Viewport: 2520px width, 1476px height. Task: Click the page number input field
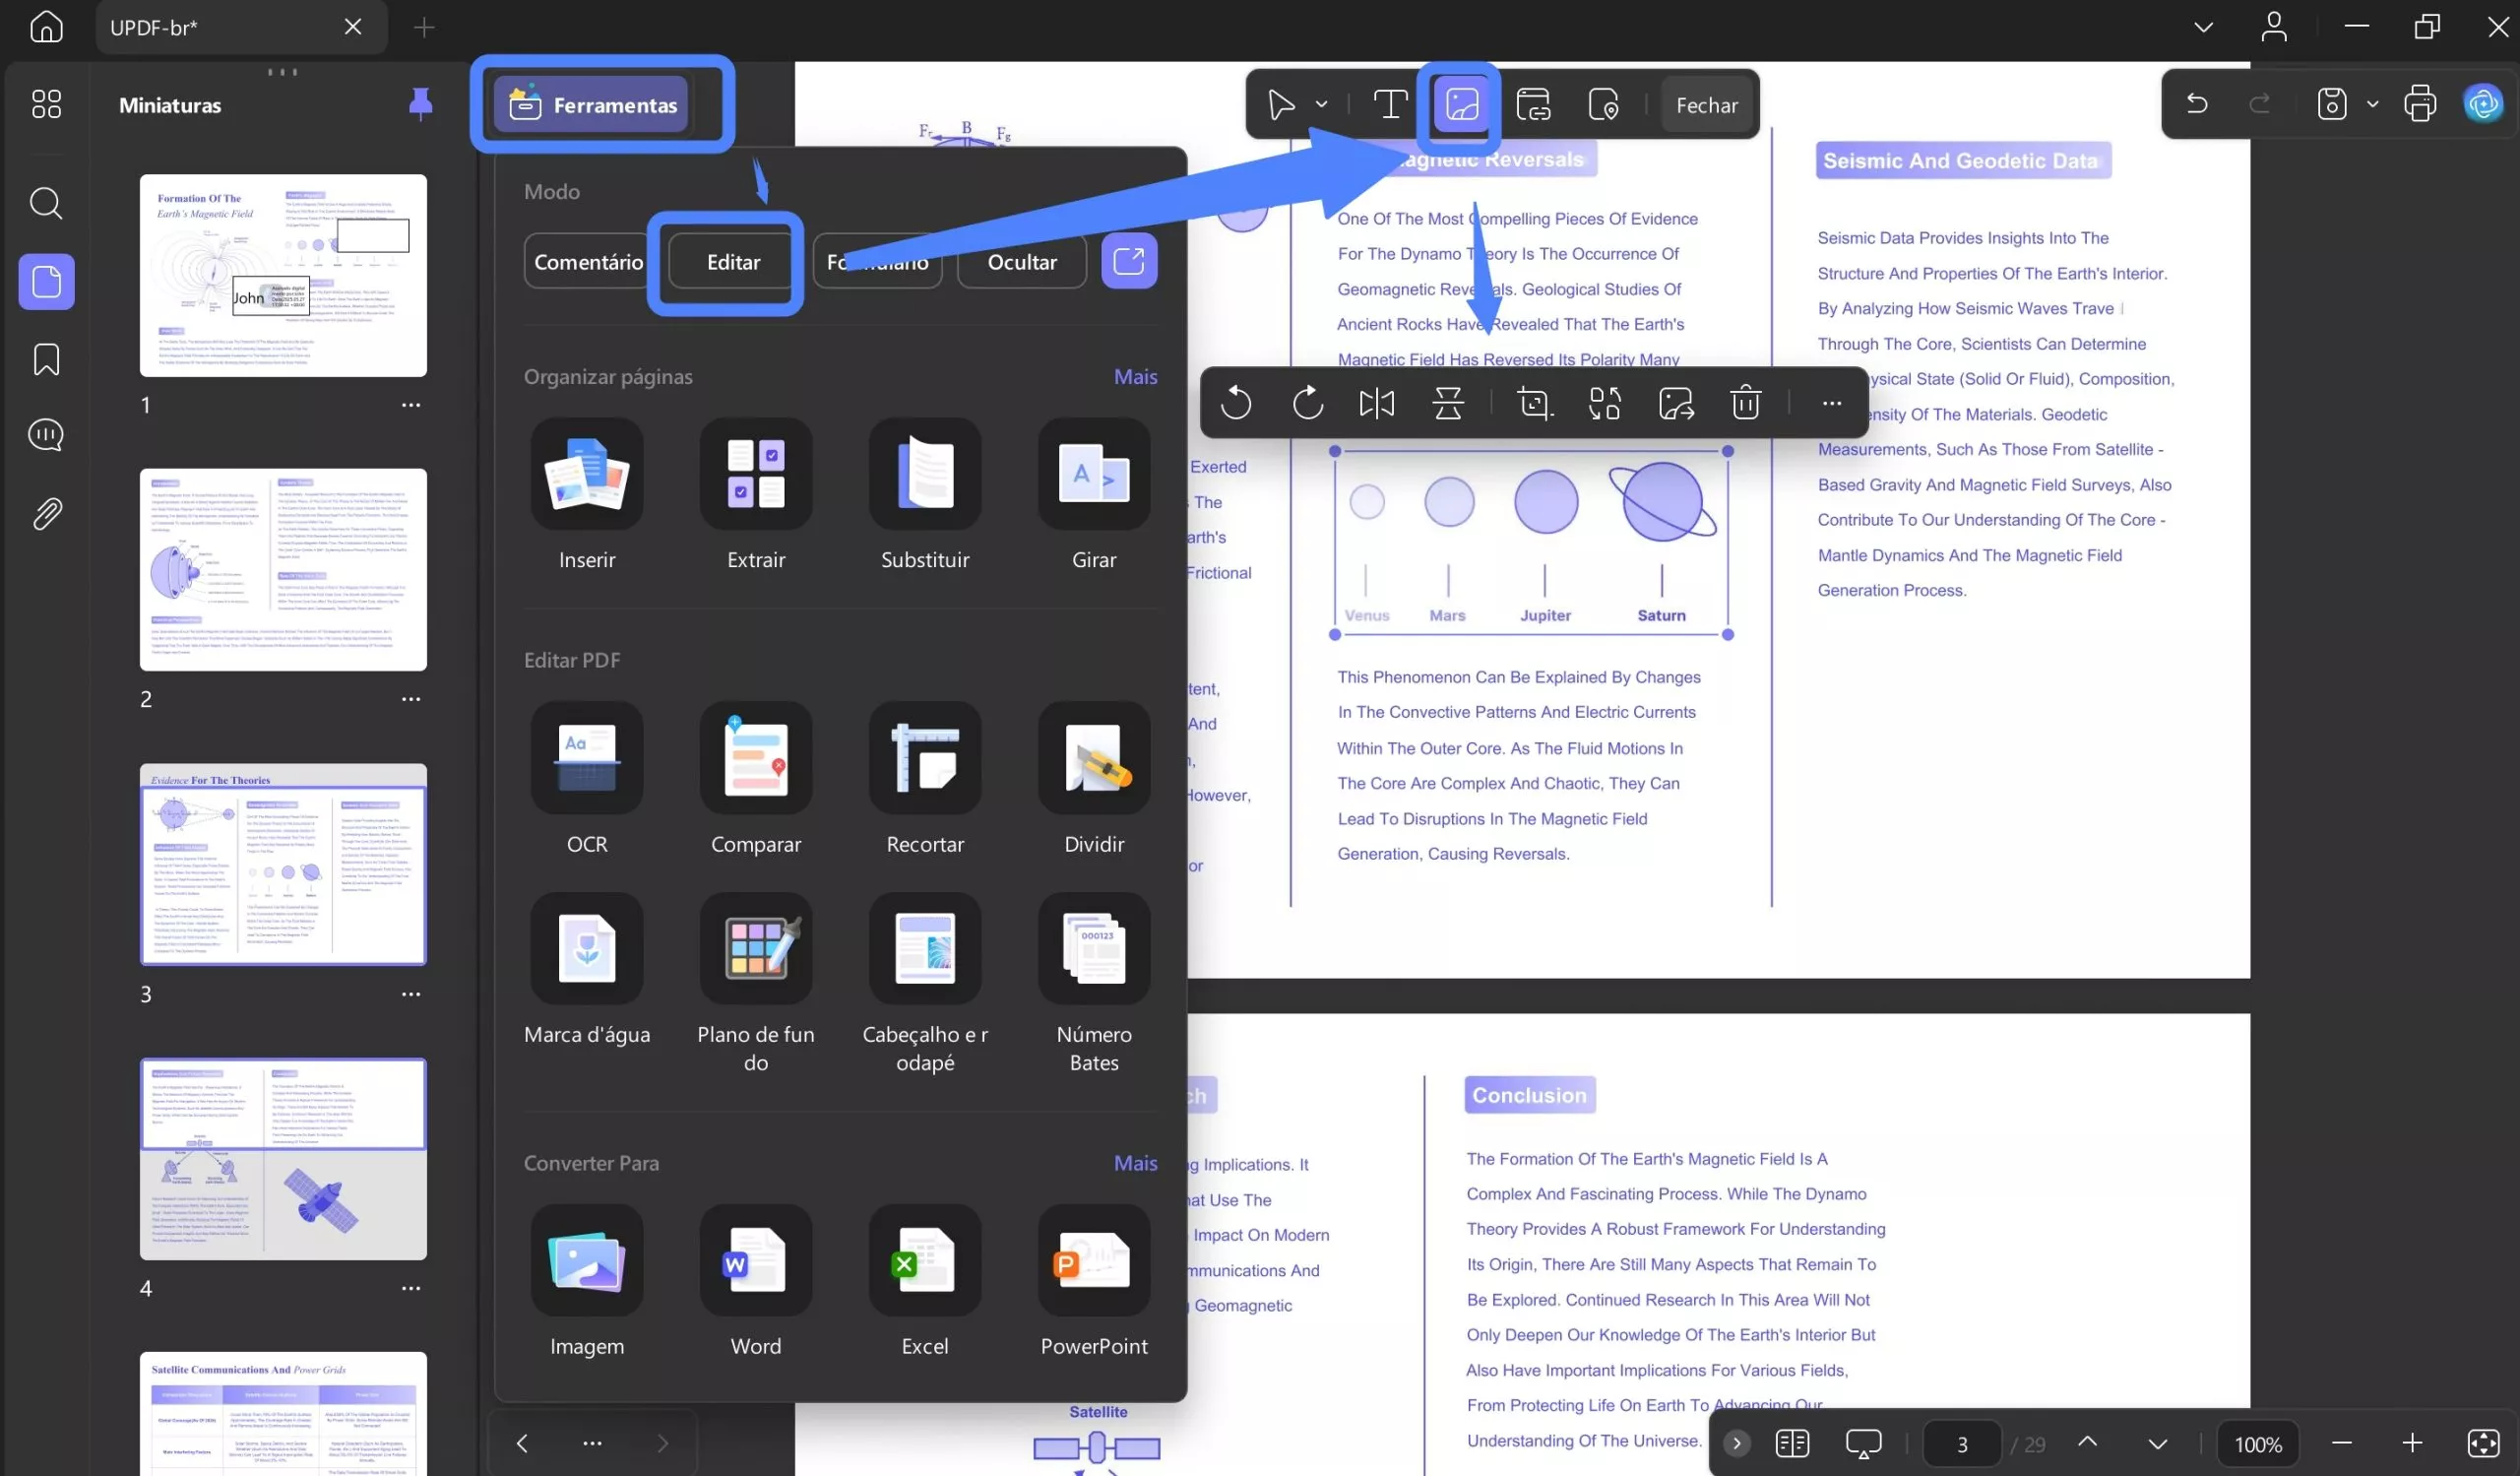[x=1961, y=1443]
